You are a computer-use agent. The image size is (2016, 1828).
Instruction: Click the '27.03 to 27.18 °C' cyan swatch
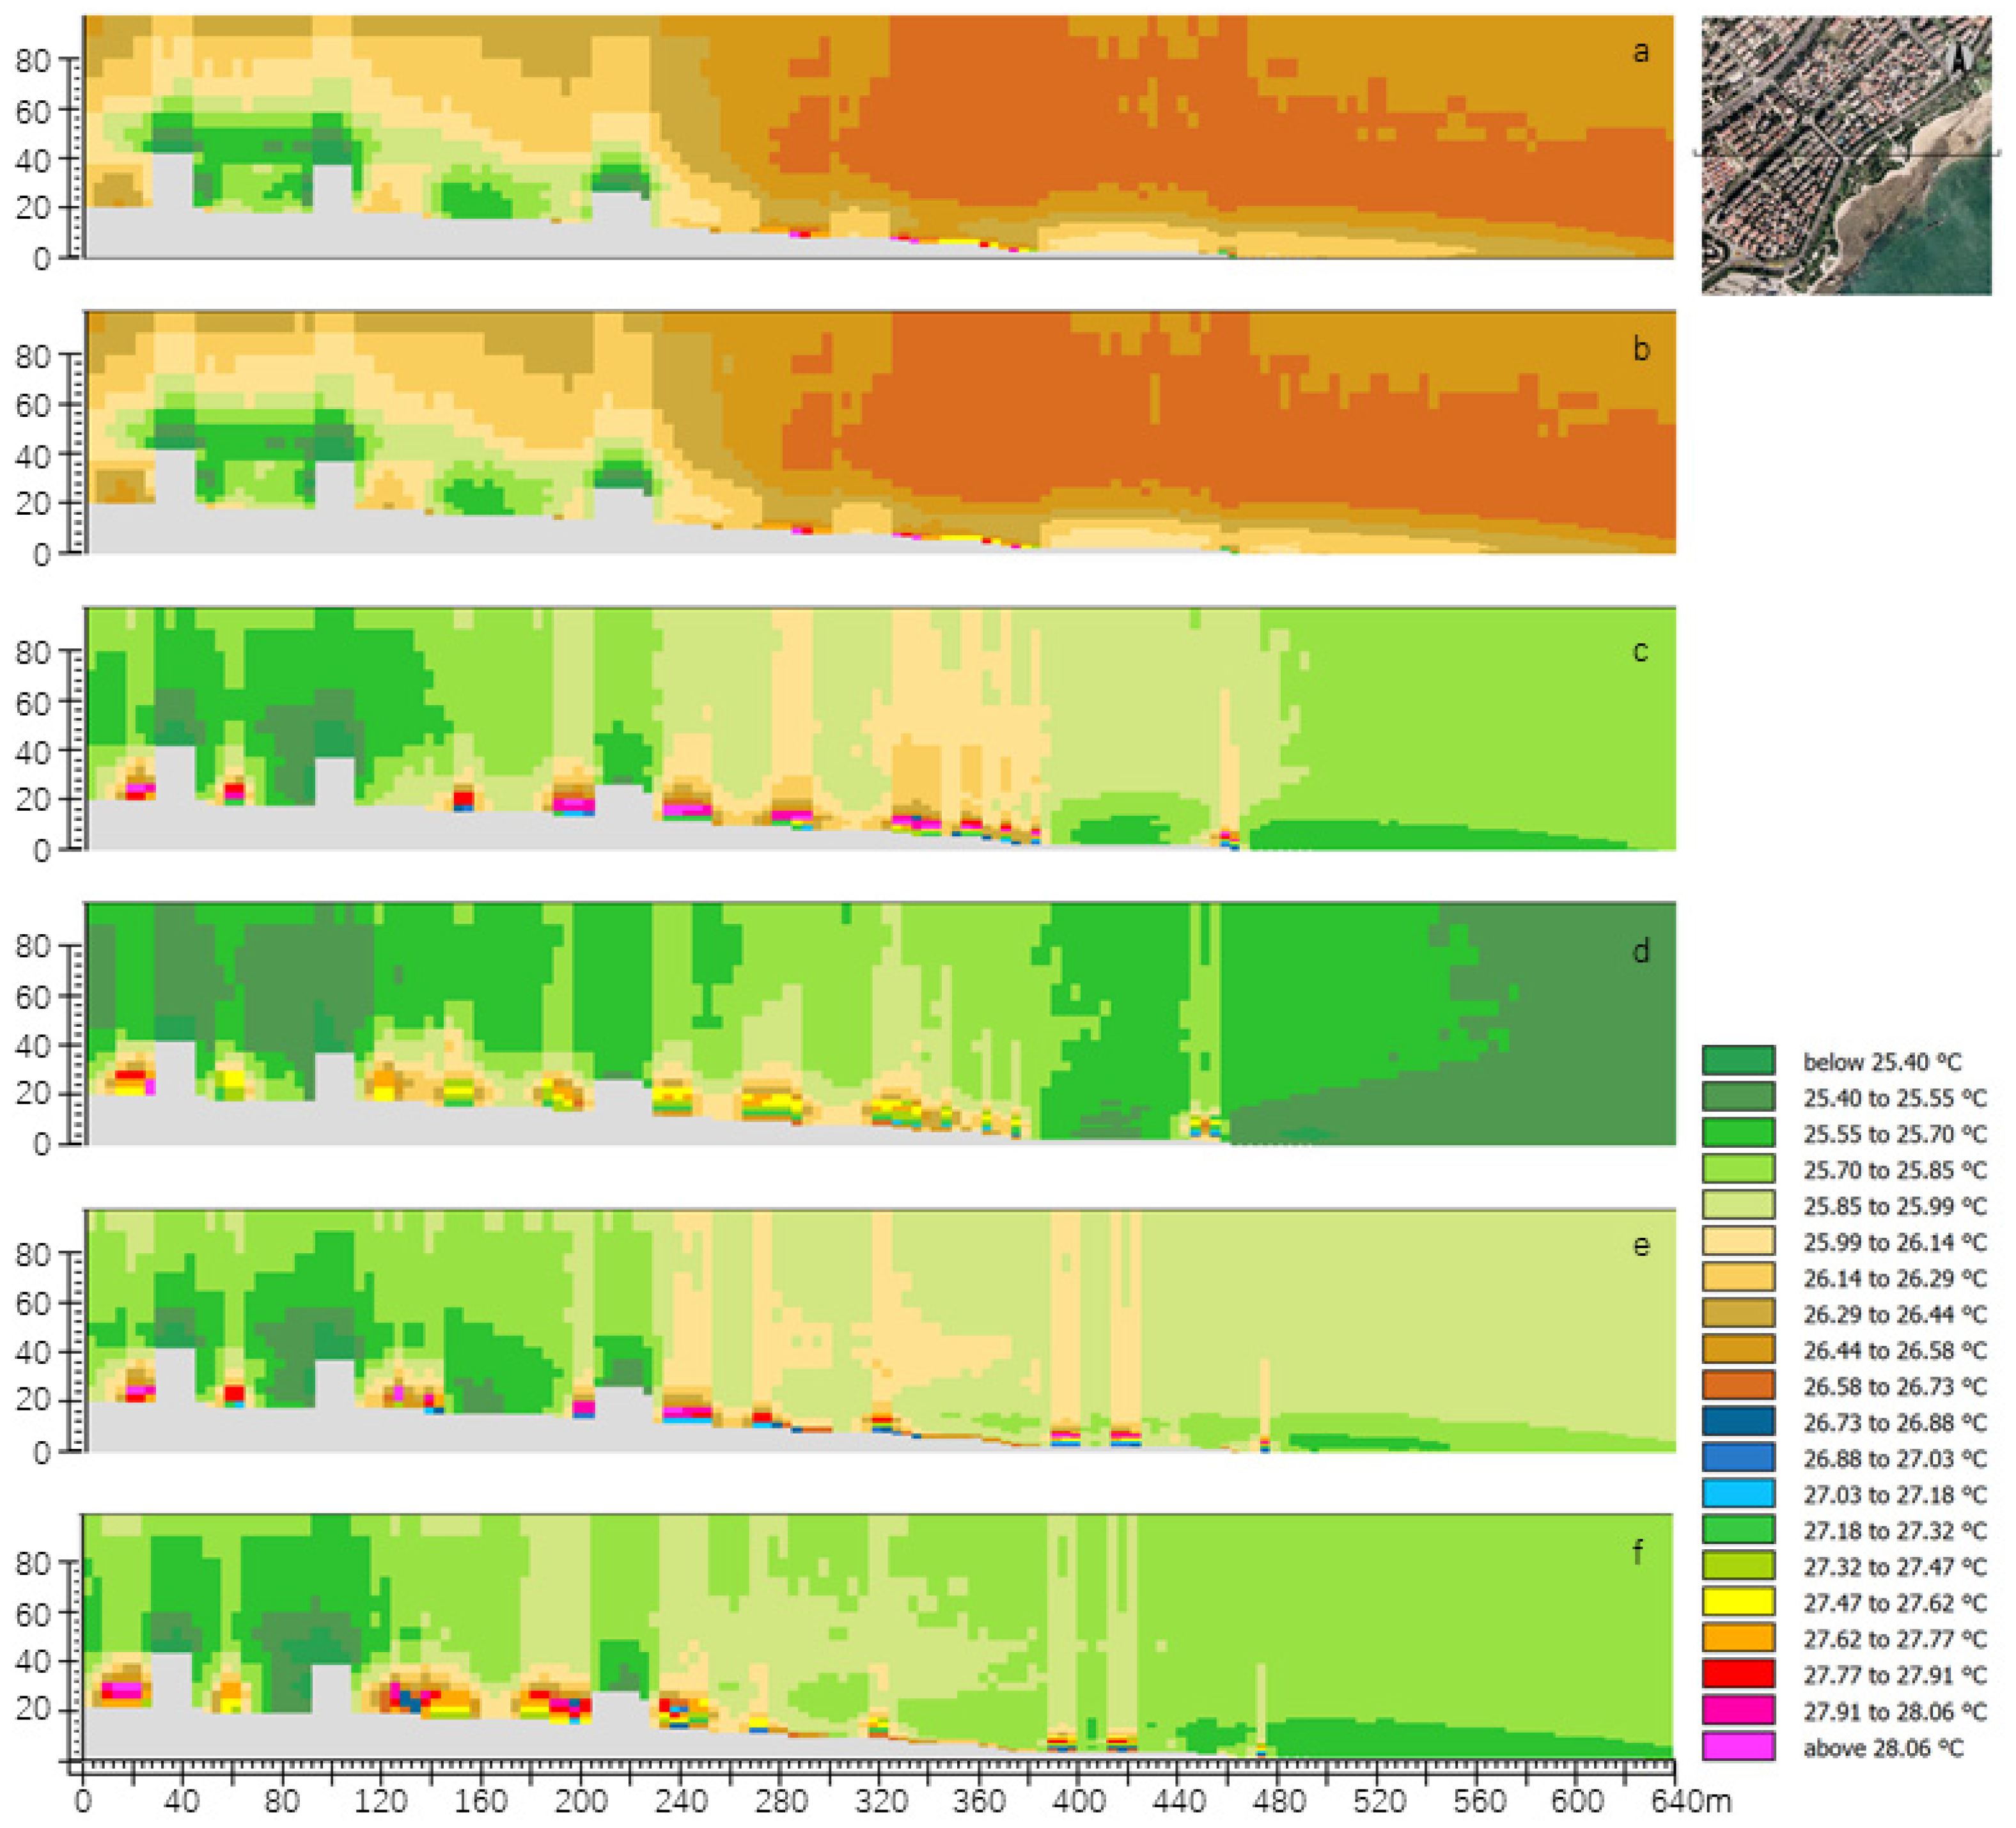click(x=1738, y=1493)
